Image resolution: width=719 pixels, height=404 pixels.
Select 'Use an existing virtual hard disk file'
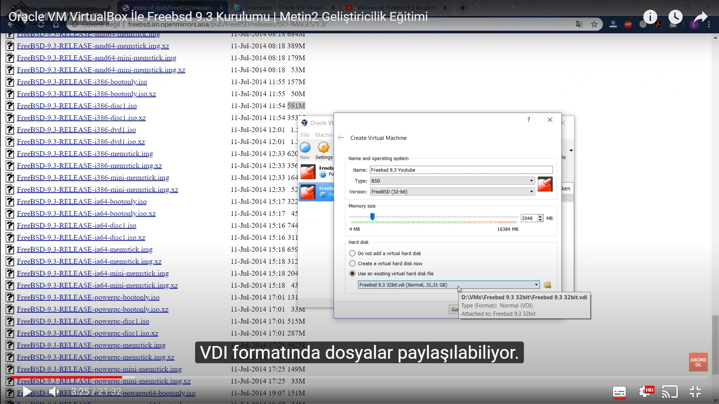391,274
